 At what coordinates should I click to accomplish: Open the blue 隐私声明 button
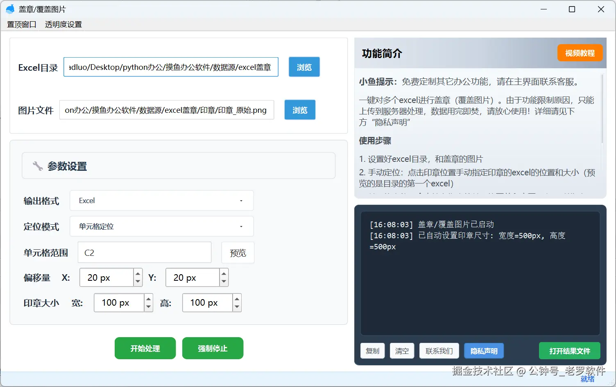484,351
